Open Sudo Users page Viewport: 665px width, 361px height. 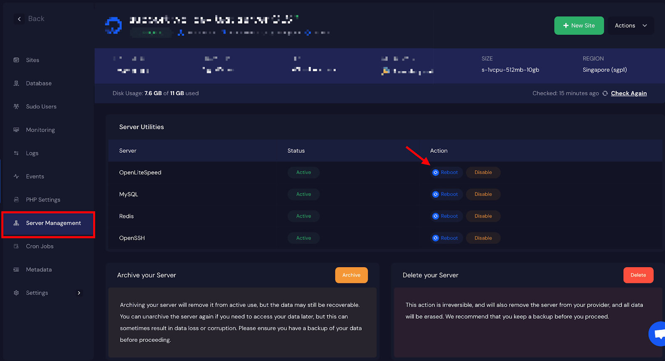click(x=41, y=106)
